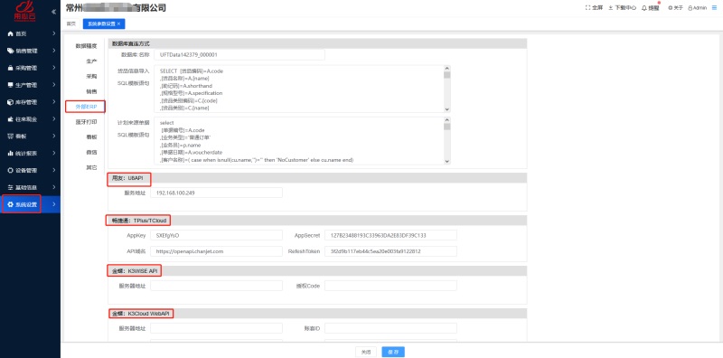Click the 数据库名称 field with UFTData142379_000001

[x=239, y=55]
